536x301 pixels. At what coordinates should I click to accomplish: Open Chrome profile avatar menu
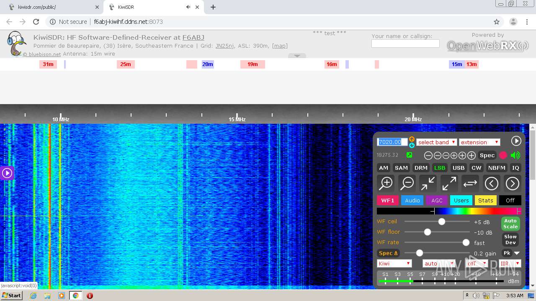(513, 22)
